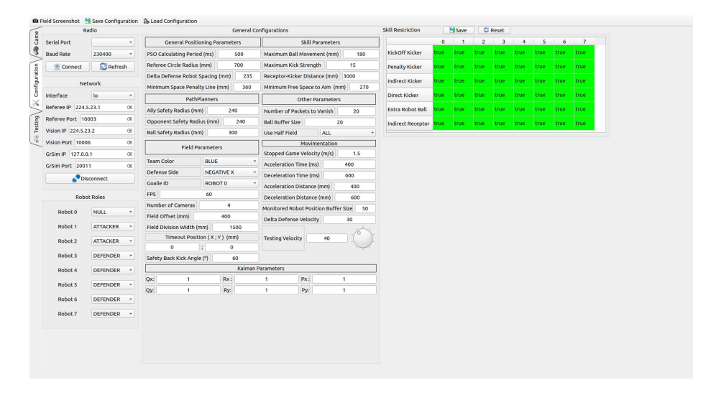Open the Team Color dropdown
The height and width of the screenshot is (395, 716).
231,161
